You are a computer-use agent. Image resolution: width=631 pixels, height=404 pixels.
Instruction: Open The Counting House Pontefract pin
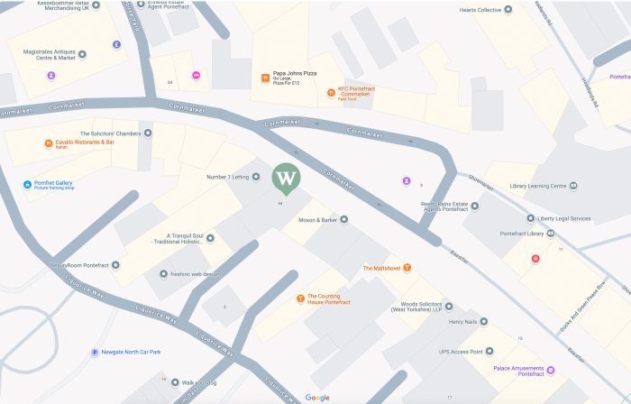[300, 298]
